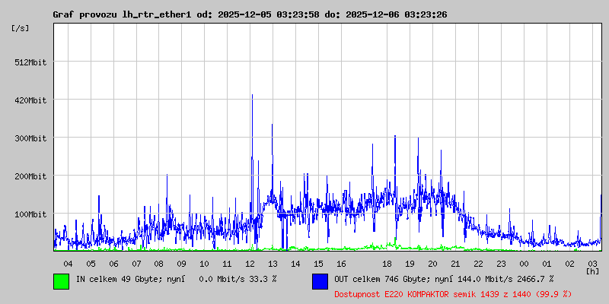Screen dimensions: 609x304
Task: Select the 512Mbit y-axis label
Action: (x=31, y=62)
